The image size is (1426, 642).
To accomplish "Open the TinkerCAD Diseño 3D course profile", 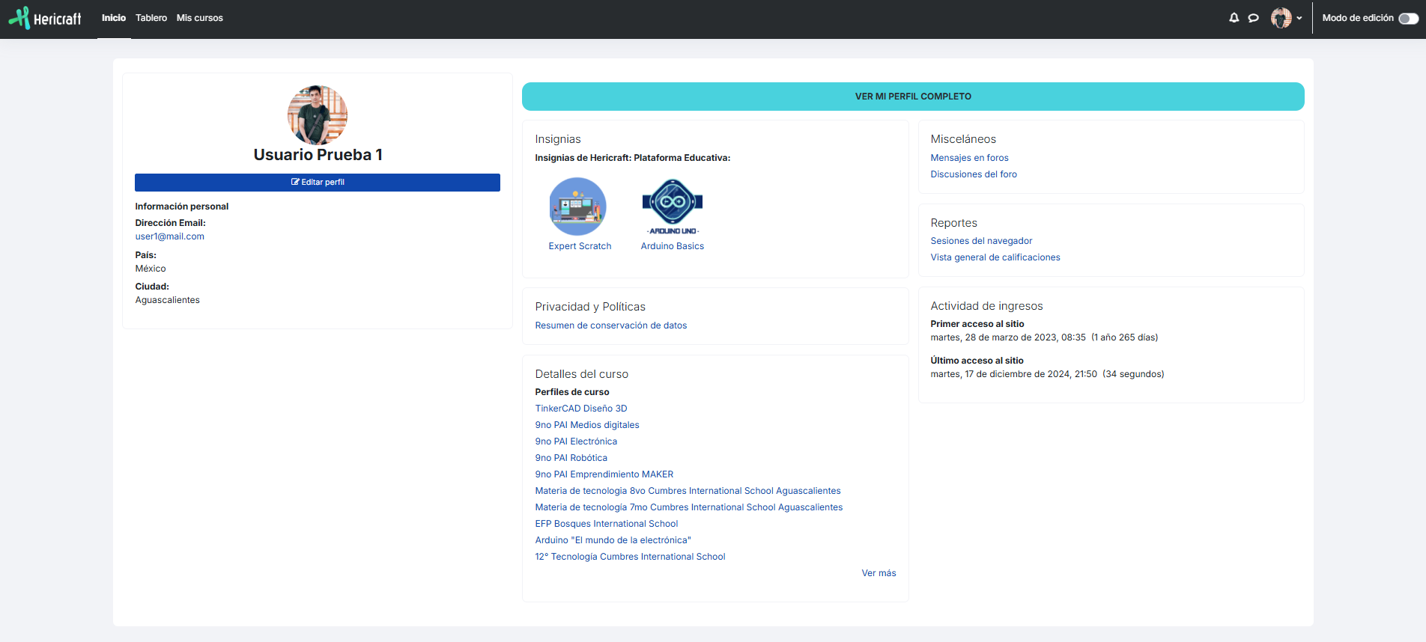I will 580,409.
